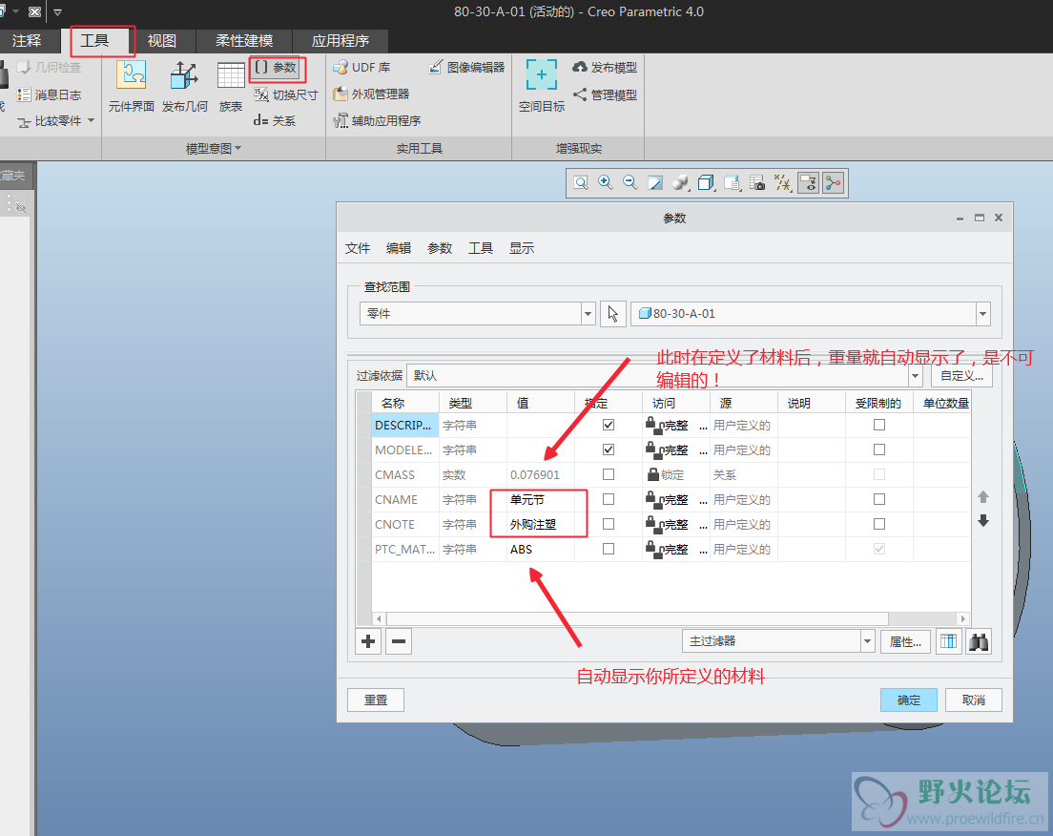Click the 属性... button
The image size is (1053, 836).
905,641
